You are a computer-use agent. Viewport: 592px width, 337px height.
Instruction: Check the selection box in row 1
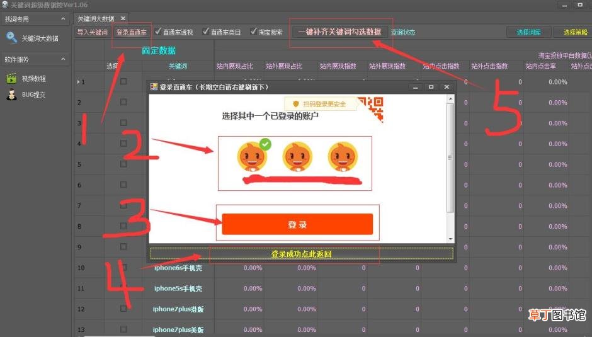[x=123, y=81]
